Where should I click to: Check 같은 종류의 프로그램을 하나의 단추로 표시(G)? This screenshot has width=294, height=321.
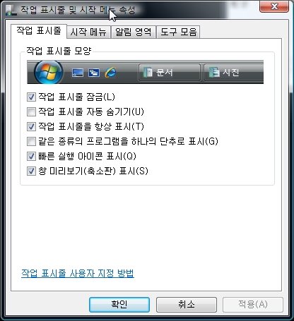tap(31, 141)
